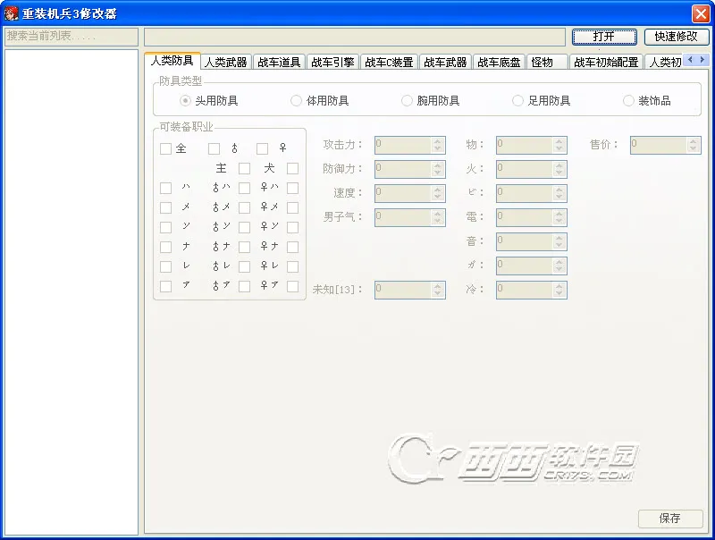Switch to the 人类武器 tab

click(x=227, y=61)
